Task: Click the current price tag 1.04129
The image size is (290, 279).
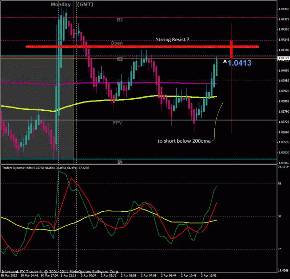Action: point(284,58)
